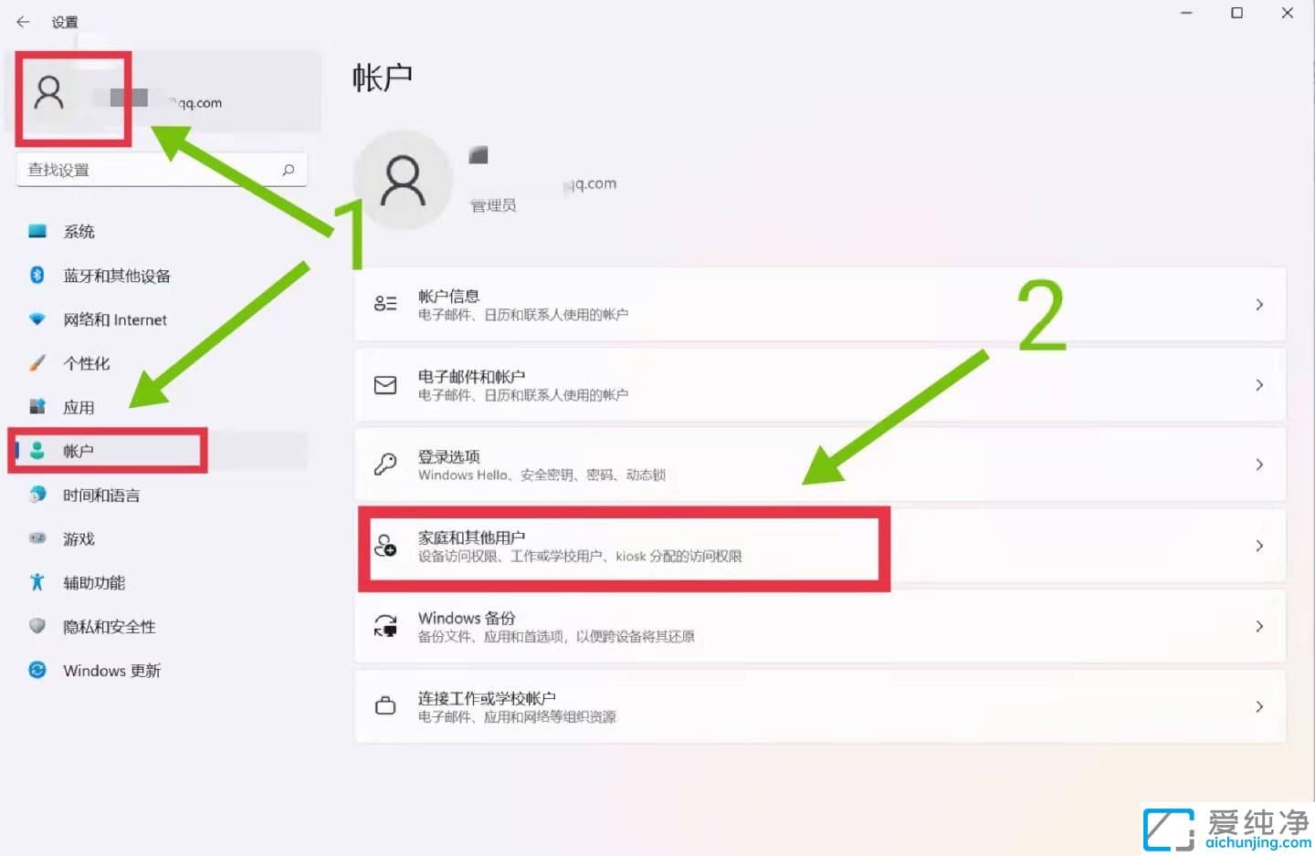The width and height of the screenshot is (1315, 856).
Task: Click the Windows 备份 backup icon
Action: pyautogui.click(x=385, y=626)
